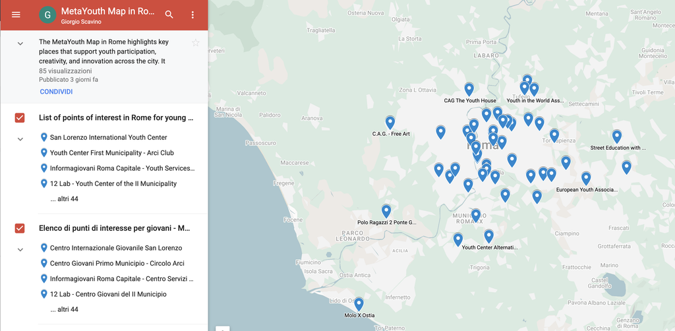Click the author name Giorgio Scavino

[80, 20]
